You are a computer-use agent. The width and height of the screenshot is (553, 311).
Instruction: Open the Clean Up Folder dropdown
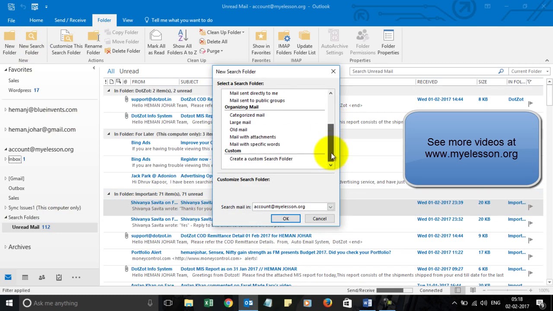[x=222, y=32]
